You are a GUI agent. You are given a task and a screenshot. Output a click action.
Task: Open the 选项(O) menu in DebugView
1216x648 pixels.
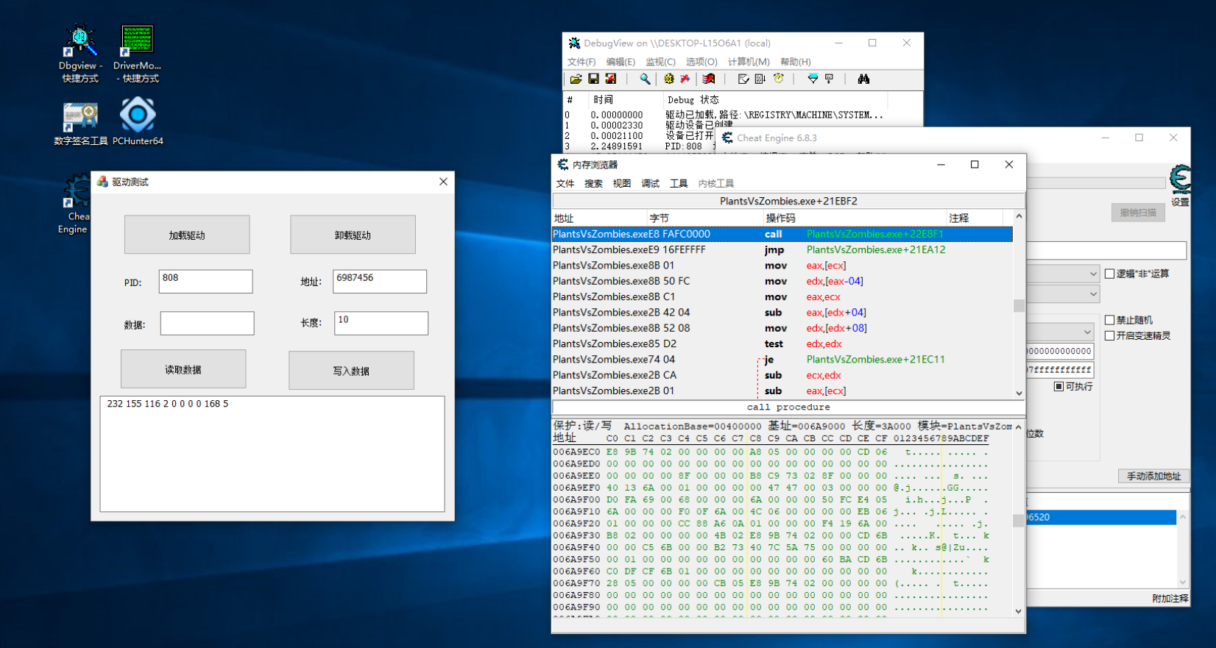[x=701, y=62]
